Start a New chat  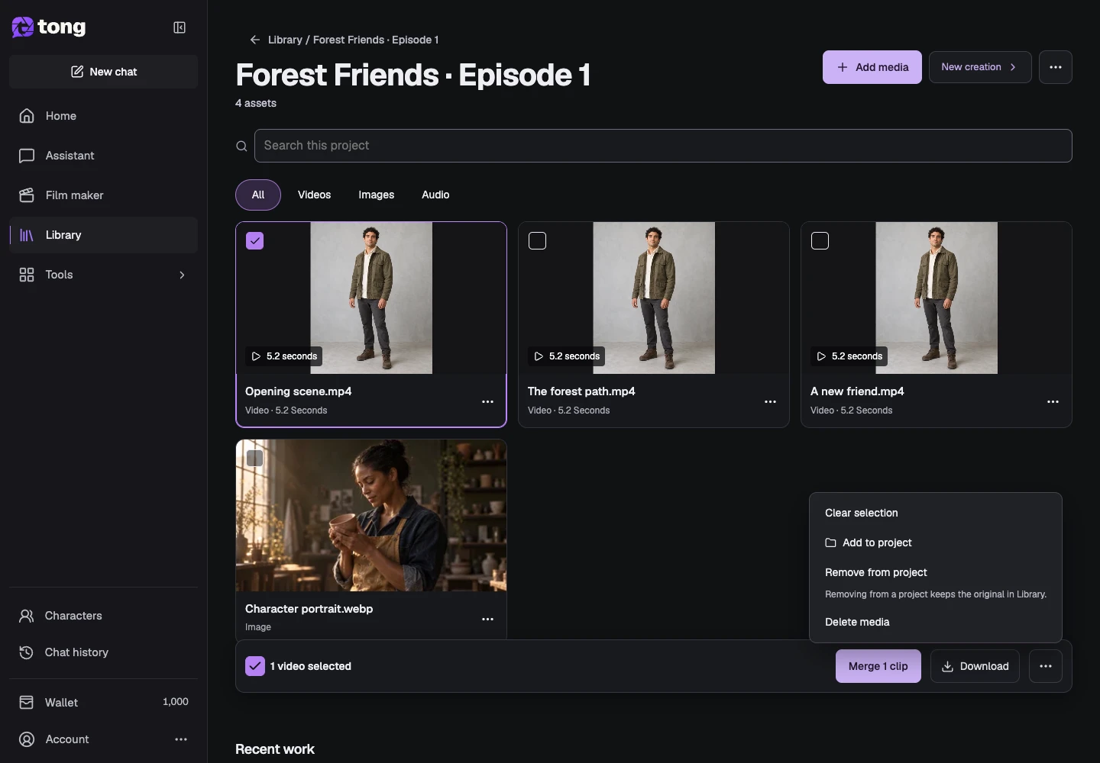(104, 72)
